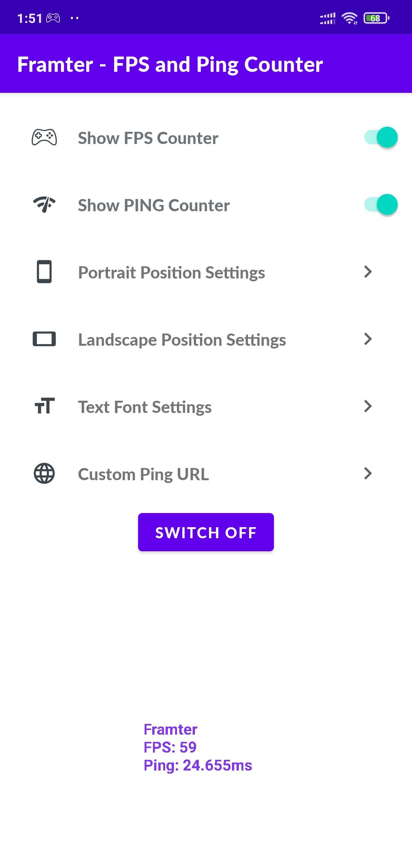This screenshot has width=412, height=858.
Task: Select the Text Font Settings label
Action: tap(145, 407)
